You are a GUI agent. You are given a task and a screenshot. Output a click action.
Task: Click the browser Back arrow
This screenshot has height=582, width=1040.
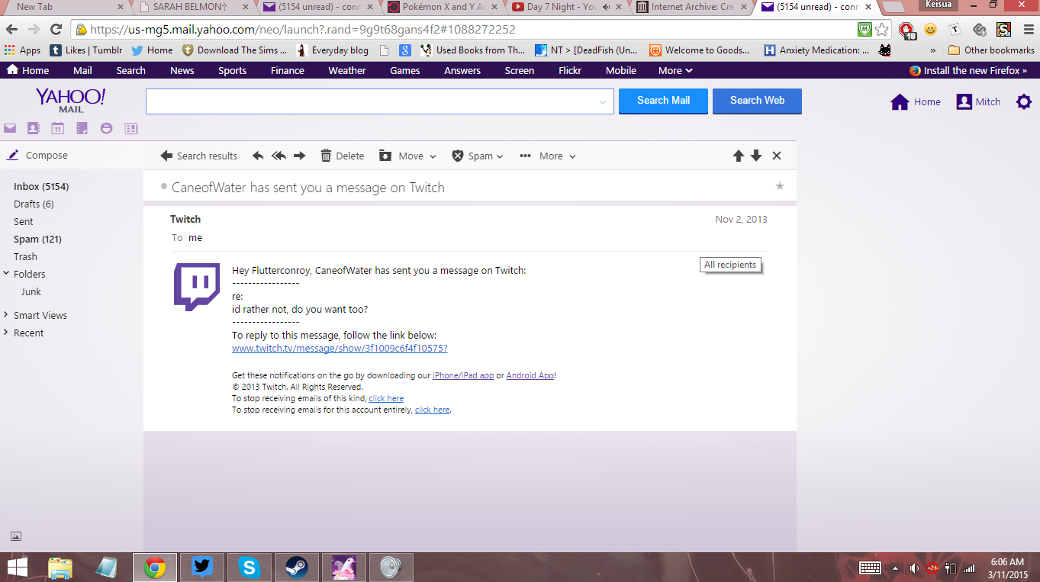click(x=12, y=30)
